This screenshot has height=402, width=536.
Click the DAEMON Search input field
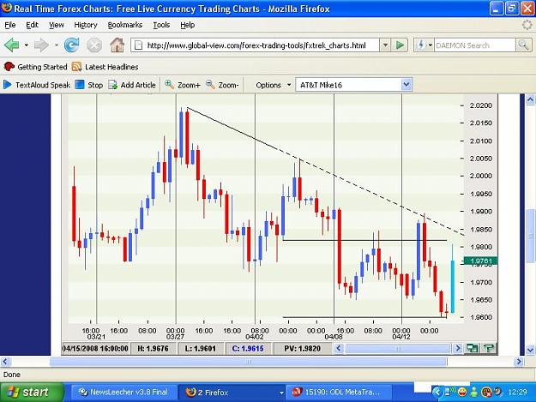click(x=474, y=45)
